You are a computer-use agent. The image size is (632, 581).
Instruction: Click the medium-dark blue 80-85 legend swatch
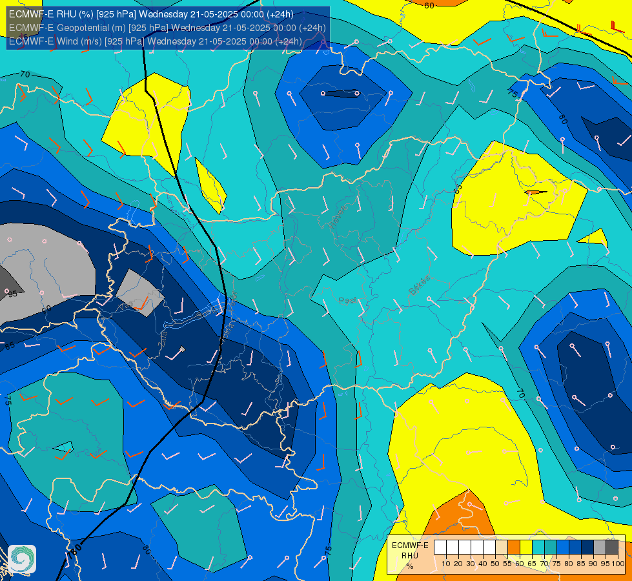point(576,547)
